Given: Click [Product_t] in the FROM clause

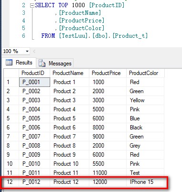Looking at the screenshot, I should tap(130, 36).
